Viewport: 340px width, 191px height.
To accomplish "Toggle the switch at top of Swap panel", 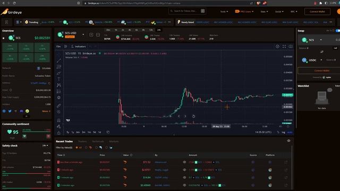I will [338, 31].
